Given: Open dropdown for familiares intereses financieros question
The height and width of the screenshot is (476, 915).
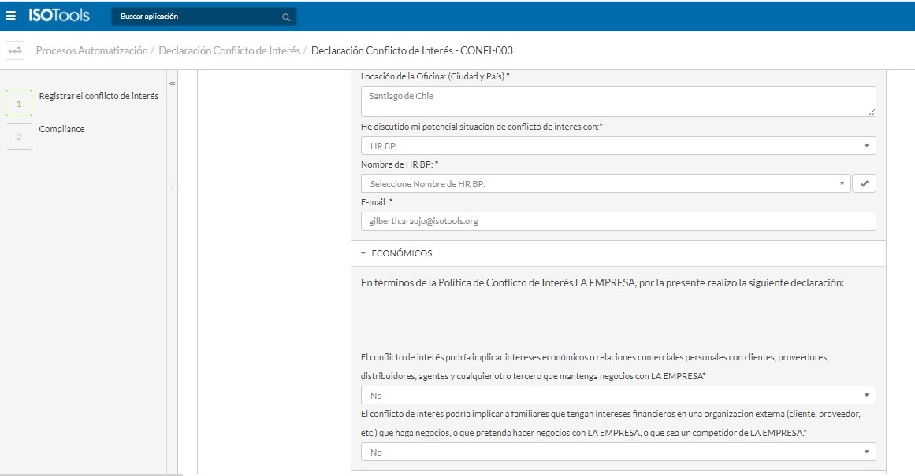Looking at the screenshot, I should coord(618,452).
